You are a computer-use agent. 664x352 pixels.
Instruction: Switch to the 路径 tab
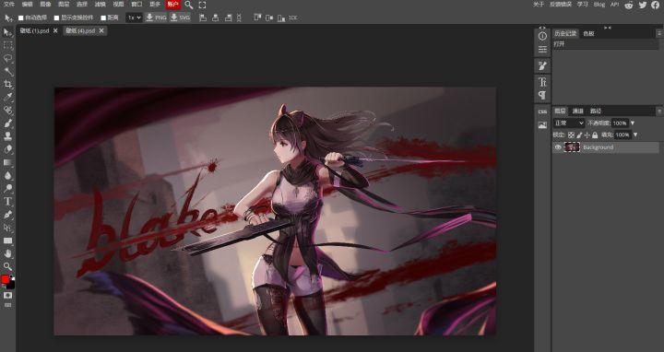(596, 111)
